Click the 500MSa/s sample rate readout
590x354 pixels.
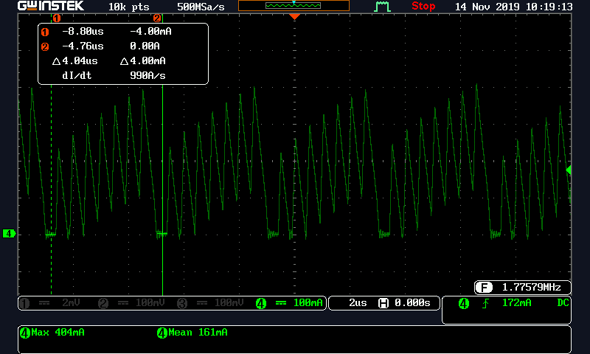point(201,7)
